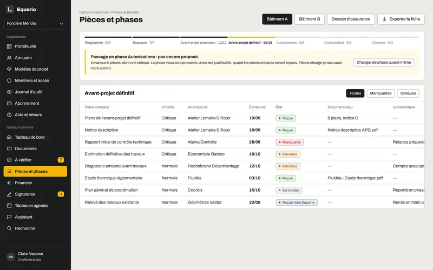Click Attendue badge for Estimation définitive des travaux
Screen dimensions: 433x270
[x=288, y=154]
